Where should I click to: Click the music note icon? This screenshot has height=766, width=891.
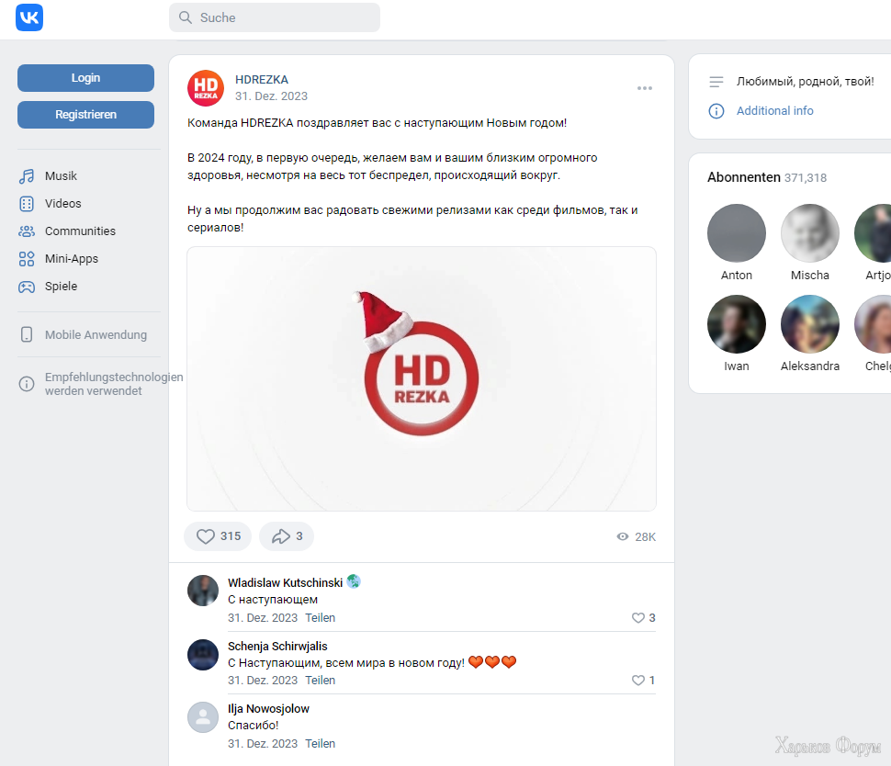click(27, 176)
